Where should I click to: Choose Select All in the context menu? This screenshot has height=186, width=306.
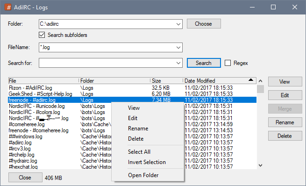[x=148, y=152]
